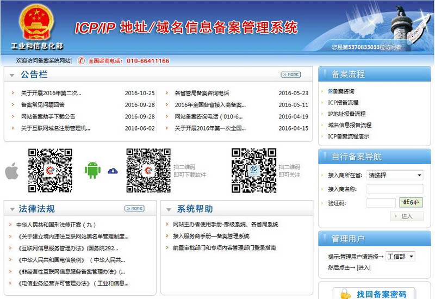Click the first QR code for iOS

tap(50, 170)
